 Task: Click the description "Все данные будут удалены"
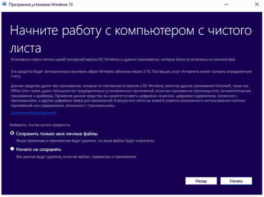pyautogui.click(x=77, y=157)
